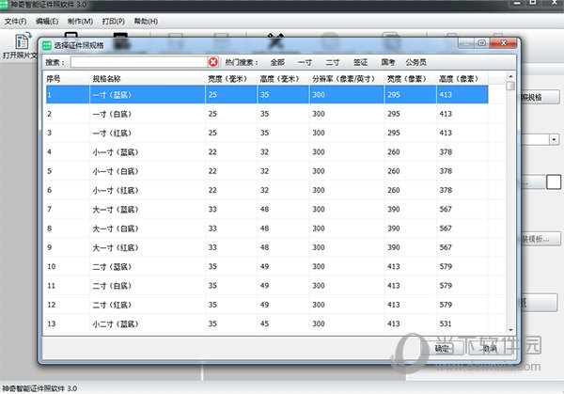
Task: Click the 高度（像素） column header
Action: [462, 79]
